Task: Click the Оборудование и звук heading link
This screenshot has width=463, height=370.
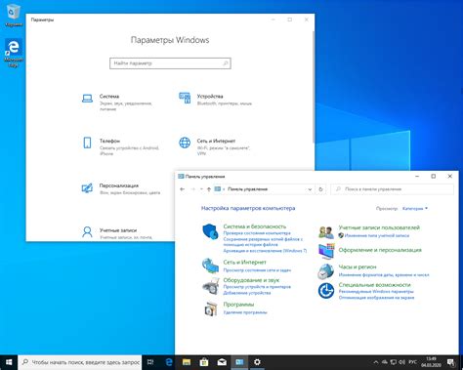Action: click(251, 280)
